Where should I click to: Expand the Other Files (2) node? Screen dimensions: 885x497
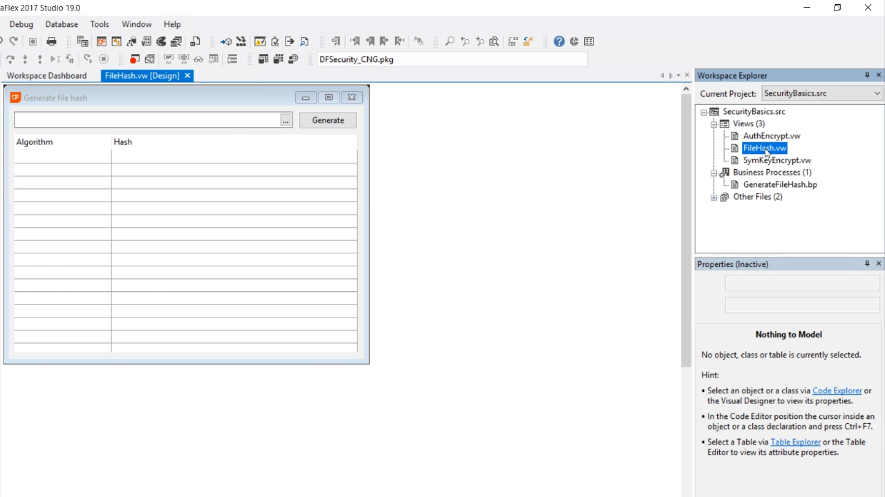pos(714,197)
